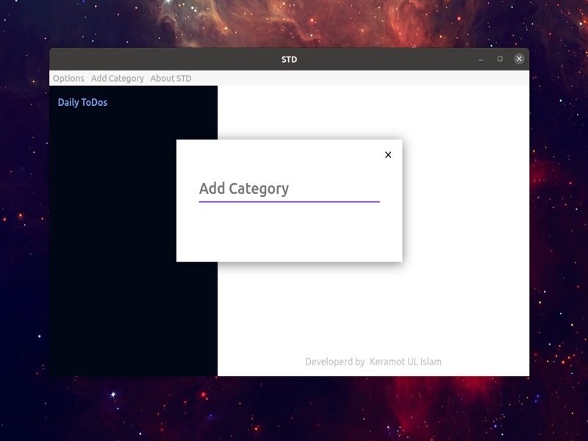Close the Add Category dialog
The width and height of the screenshot is (588, 441).
click(388, 155)
